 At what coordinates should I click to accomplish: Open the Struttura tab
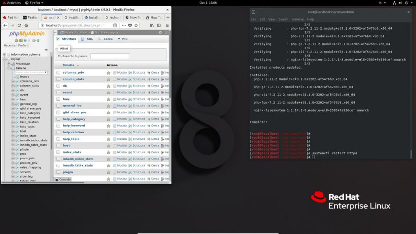click(66, 39)
